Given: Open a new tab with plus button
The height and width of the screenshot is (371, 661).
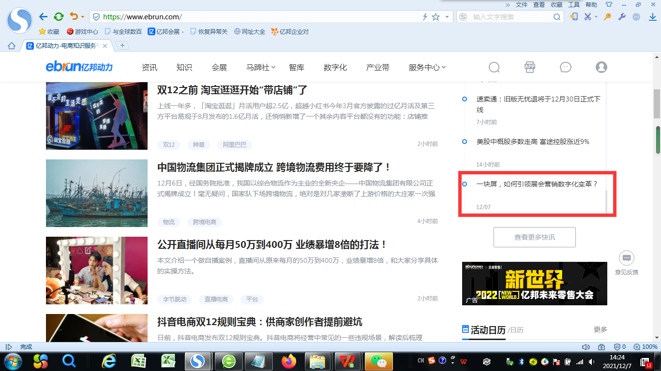Looking at the screenshot, I should 122,45.
